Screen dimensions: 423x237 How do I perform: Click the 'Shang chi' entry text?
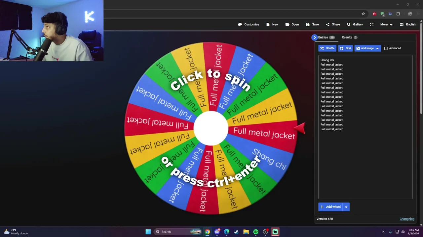[x=327, y=60]
